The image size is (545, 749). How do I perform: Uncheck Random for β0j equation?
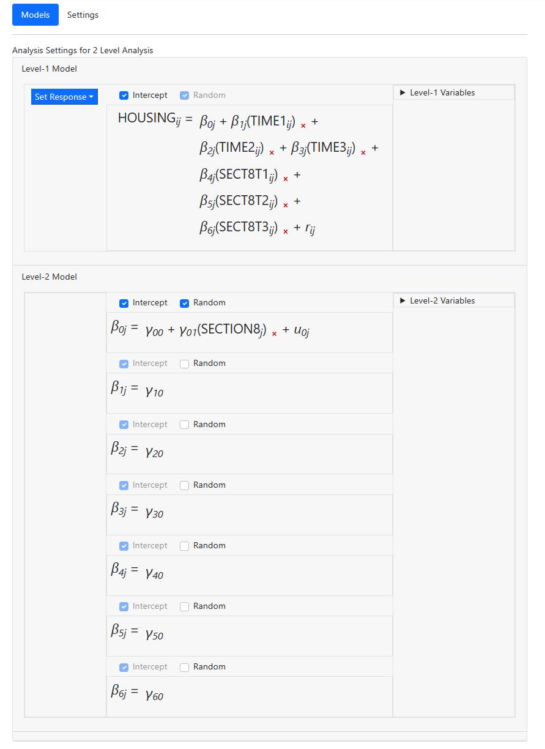click(185, 303)
